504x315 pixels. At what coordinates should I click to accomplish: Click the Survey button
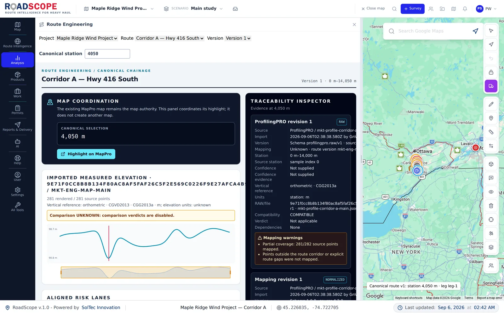click(x=412, y=9)
